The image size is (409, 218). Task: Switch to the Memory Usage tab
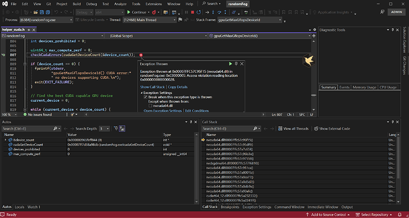pyautogui.click(x=365, y=87)
